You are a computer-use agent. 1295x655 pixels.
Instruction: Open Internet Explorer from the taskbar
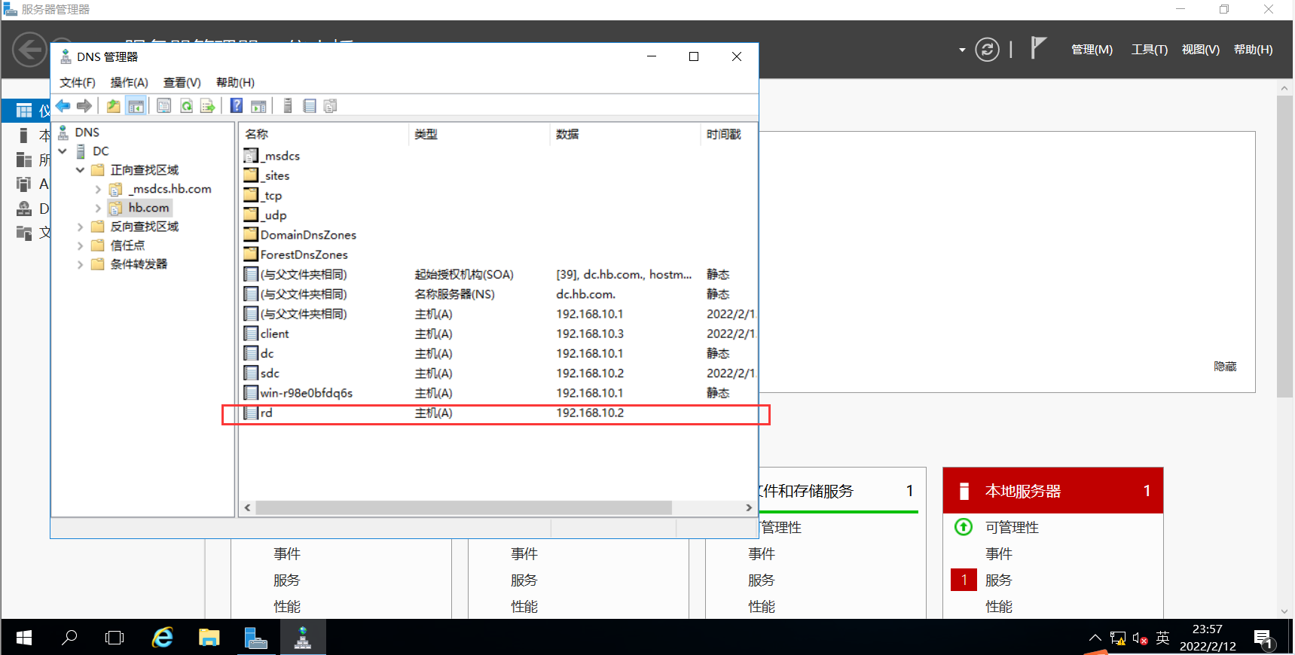(x=163, y=638)
